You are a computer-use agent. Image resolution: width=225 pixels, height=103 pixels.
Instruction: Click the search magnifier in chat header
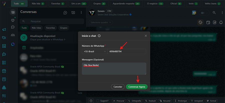click(x=214, y=13)
